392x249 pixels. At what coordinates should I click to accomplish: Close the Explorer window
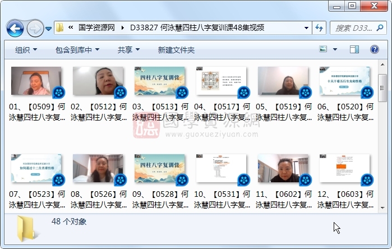point(374,6)
